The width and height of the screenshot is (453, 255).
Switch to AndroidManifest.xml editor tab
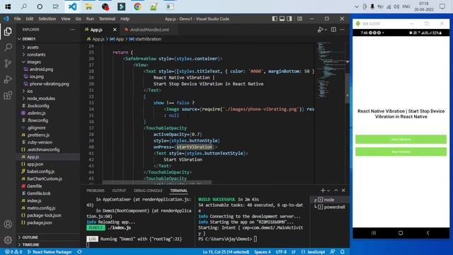149,30
